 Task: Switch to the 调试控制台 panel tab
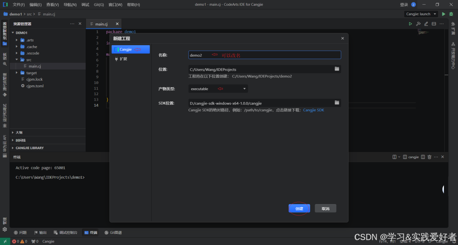(65, 233)
